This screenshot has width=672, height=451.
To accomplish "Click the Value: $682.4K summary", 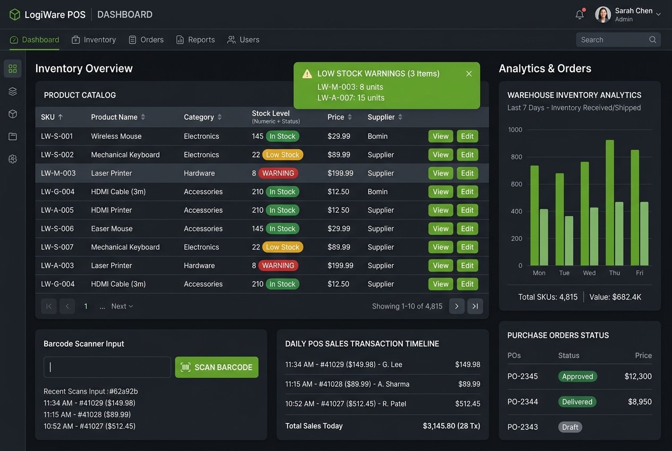I will point(615,297).
